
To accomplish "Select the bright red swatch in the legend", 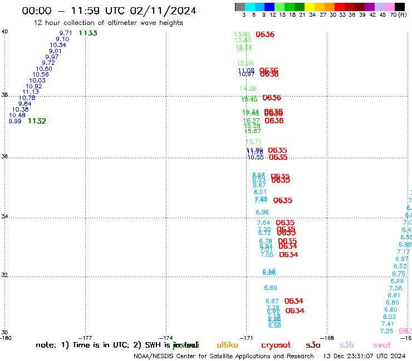I will (x=340, y=7).
